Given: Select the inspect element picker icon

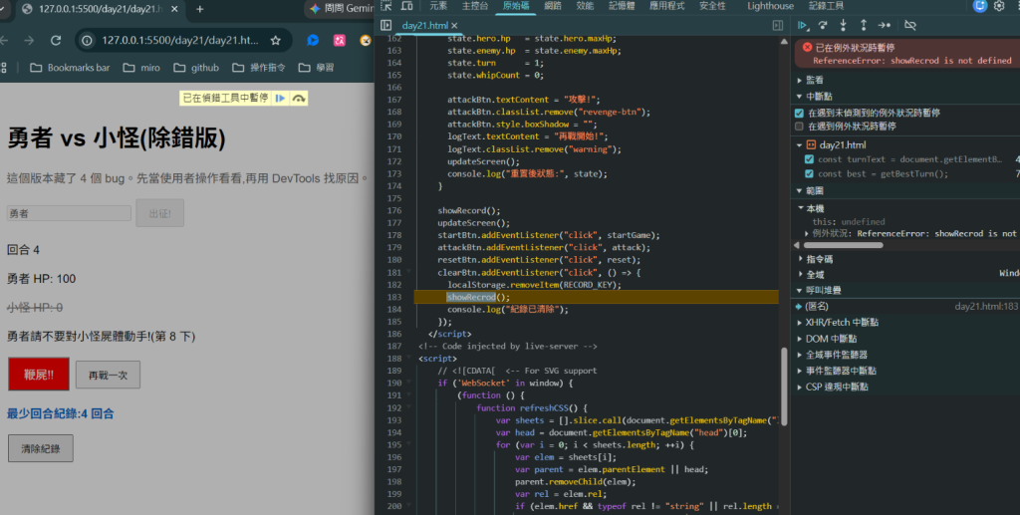Looking at the screenshot, I should tap(386, 6).
